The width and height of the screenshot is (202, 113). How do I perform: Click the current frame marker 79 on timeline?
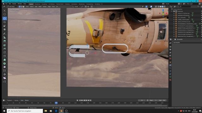click(x=56, y=103)
